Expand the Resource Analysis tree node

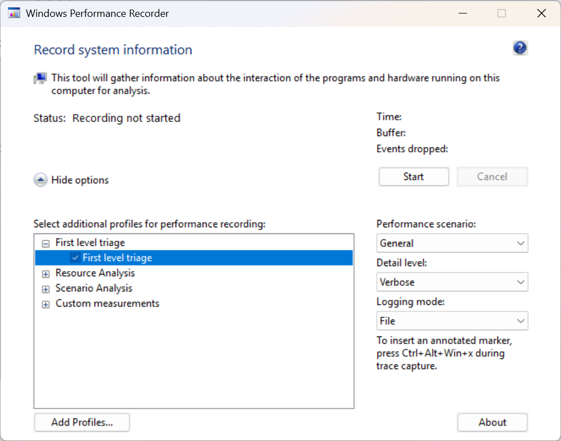click(46, 273)
